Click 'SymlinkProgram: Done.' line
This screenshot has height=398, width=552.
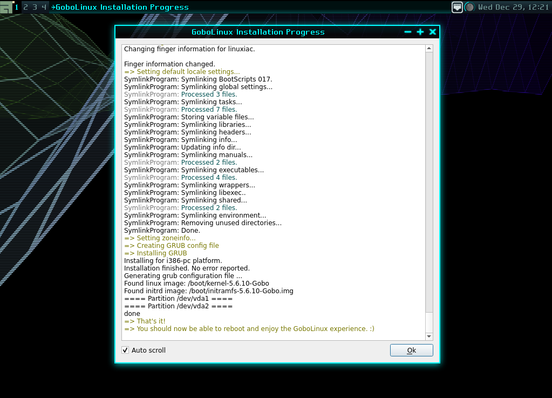(x=162, y=231)
